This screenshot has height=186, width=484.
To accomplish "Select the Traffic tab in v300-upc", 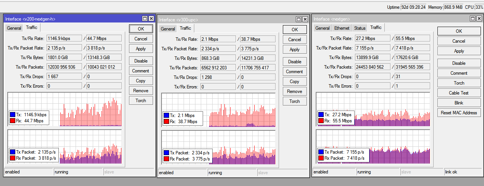I will [186, 28].
